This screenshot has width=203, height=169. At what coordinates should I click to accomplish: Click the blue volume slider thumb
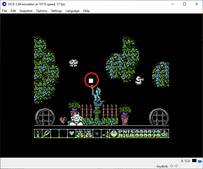point(200,162)
